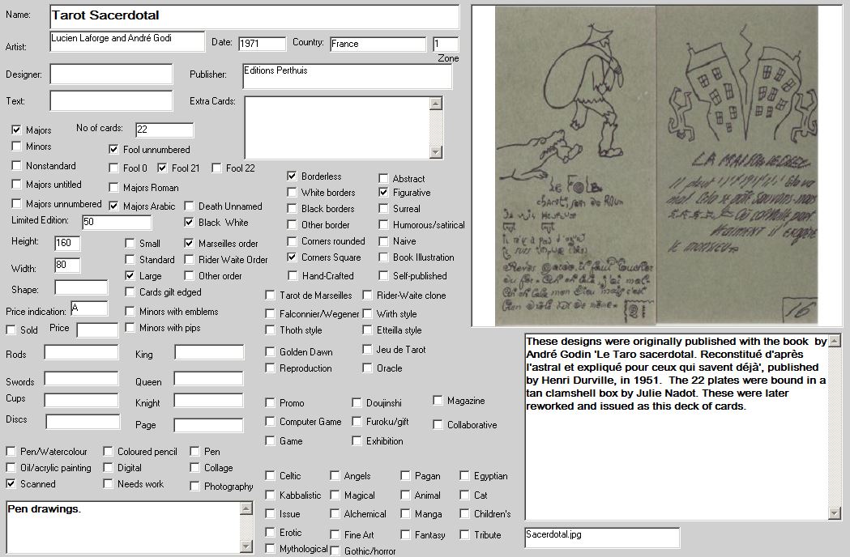Viewport: 850px width, 557px height.
Task: Click the Sacerdotal.jpg filename field
Action: pos(602,538)
